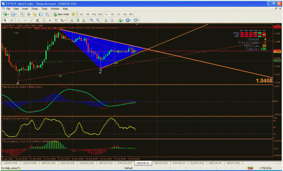Switch to the GBPUSD,M30 chart tab

[48, 163]
